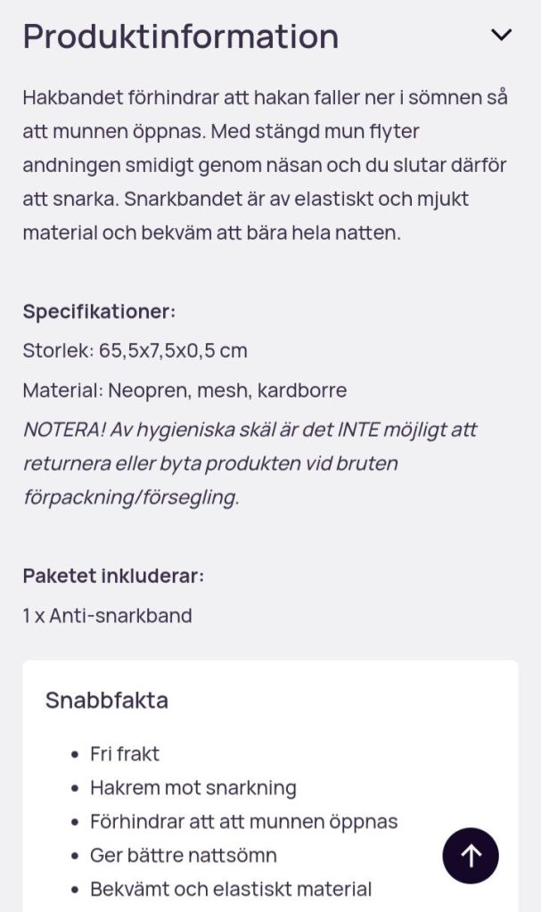Collapse the Produktinformation section chevron
Viewport: 541px width, 912px height.
[502, 36]
